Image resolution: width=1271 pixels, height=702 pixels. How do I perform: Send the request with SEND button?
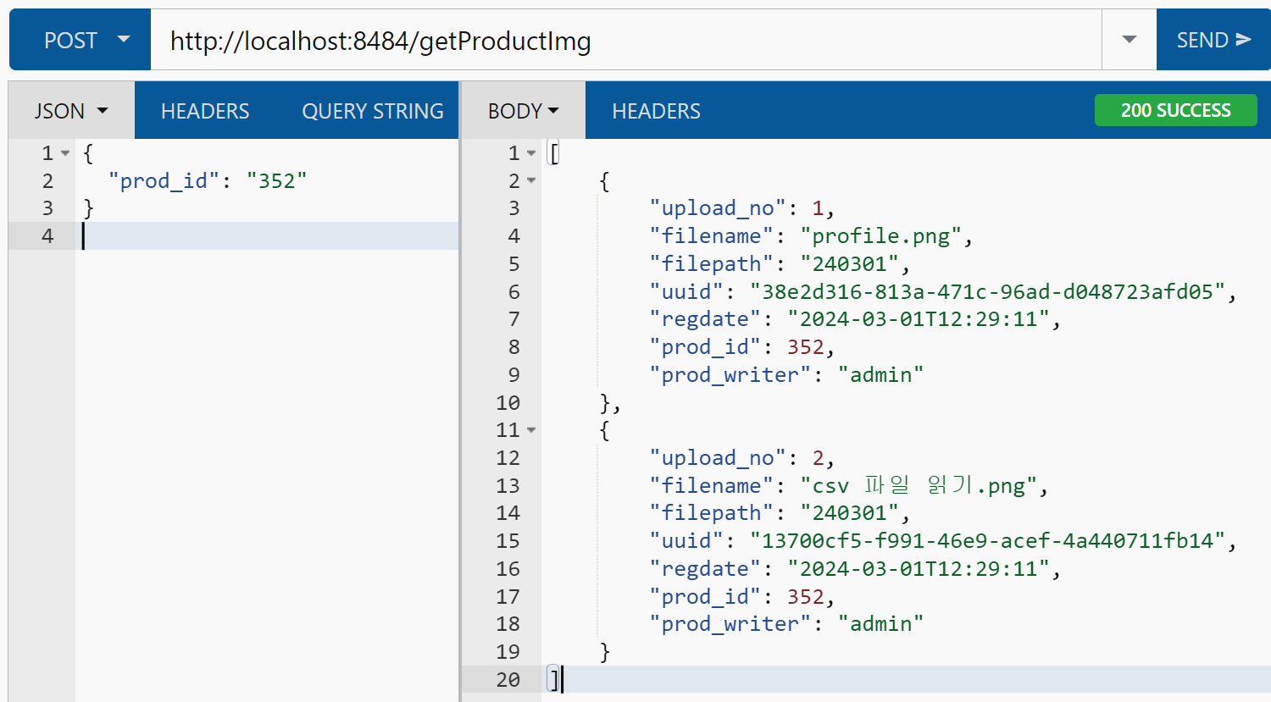coord(1213,40)
